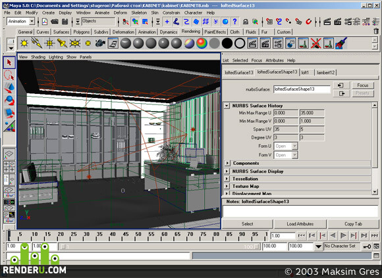
Task: Pick the Lasso selection tool
Action: click(9, 75)
